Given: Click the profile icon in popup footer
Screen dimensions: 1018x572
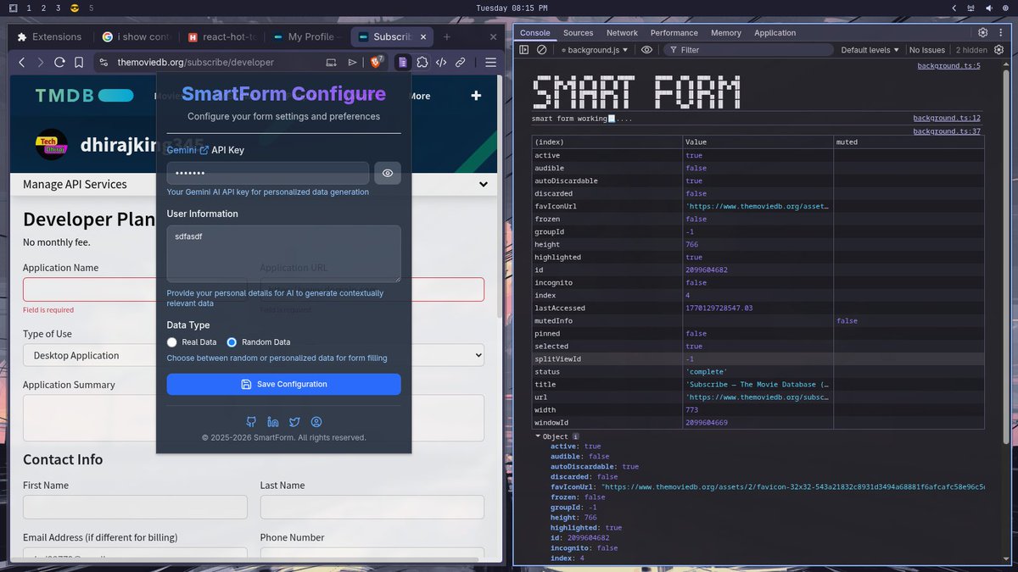Looking at the screenshot, I should pos(316,421).
